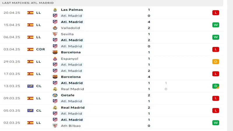Click the orange D badge for Espanyol match
The height and width of the screenshot is (131, 233).
[216, 62]
